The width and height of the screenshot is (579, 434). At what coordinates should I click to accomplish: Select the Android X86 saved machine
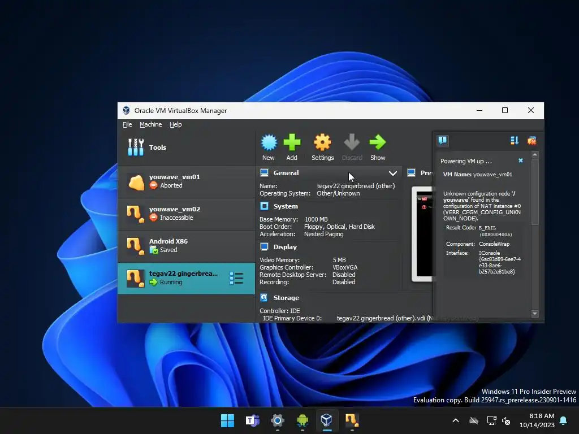(x=186, y=246)
